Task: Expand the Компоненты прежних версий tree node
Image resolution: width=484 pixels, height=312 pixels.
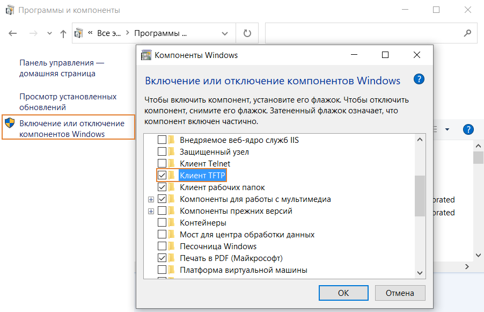Action: [x=151, y=211]
